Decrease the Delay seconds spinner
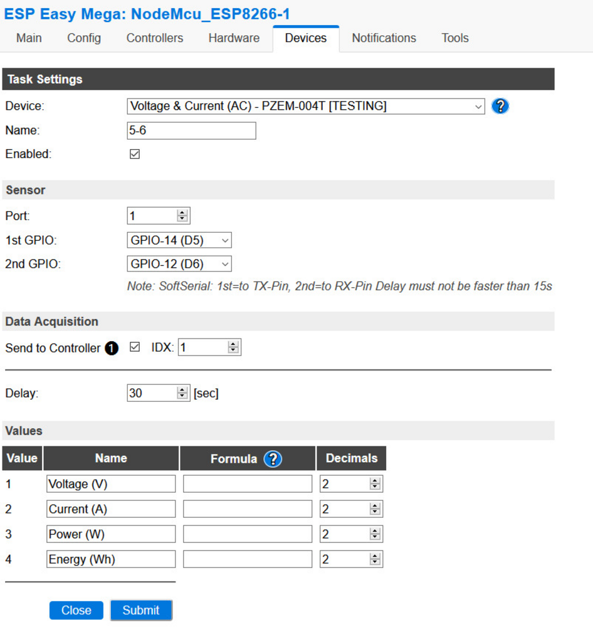The height and width of the screenshot is (627, 593). coord(182,396)
